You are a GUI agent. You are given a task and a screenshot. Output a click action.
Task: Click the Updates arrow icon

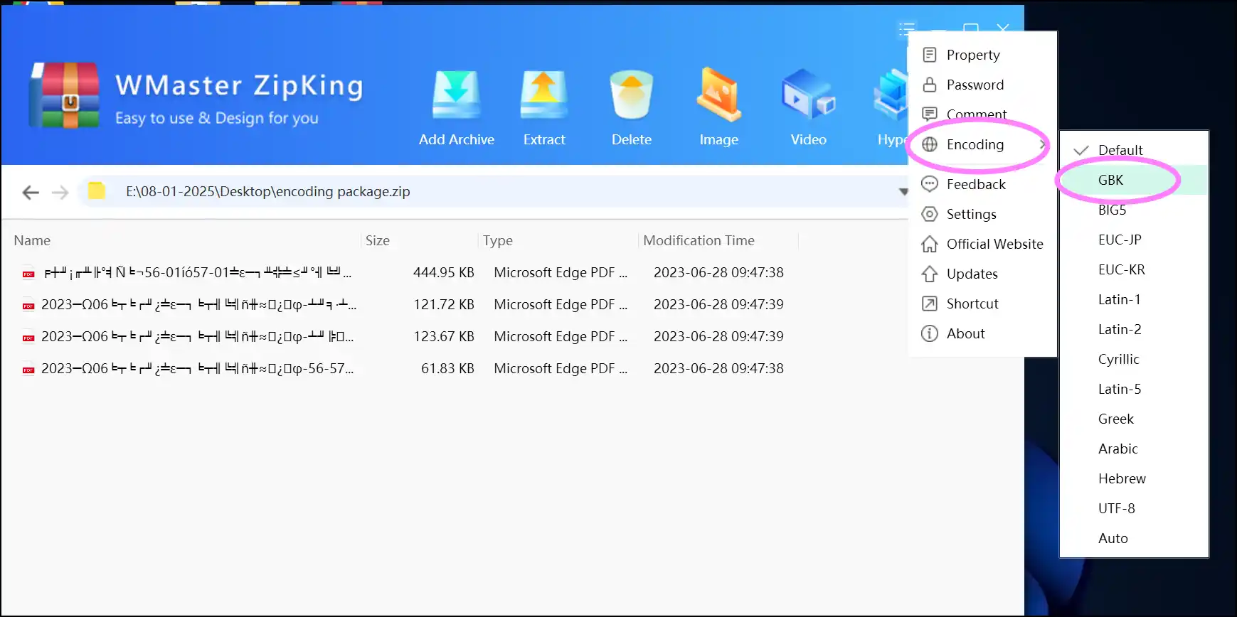pyautogui.click(x=929, y=274)
